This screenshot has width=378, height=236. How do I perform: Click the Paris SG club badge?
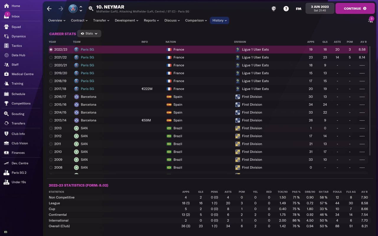click(73, 9)
